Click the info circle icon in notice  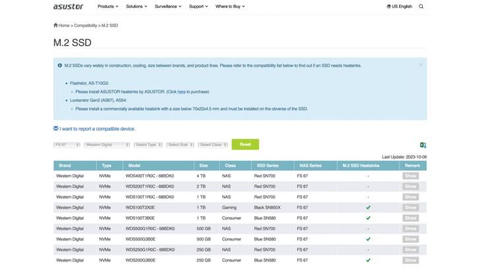click(60, 65)
